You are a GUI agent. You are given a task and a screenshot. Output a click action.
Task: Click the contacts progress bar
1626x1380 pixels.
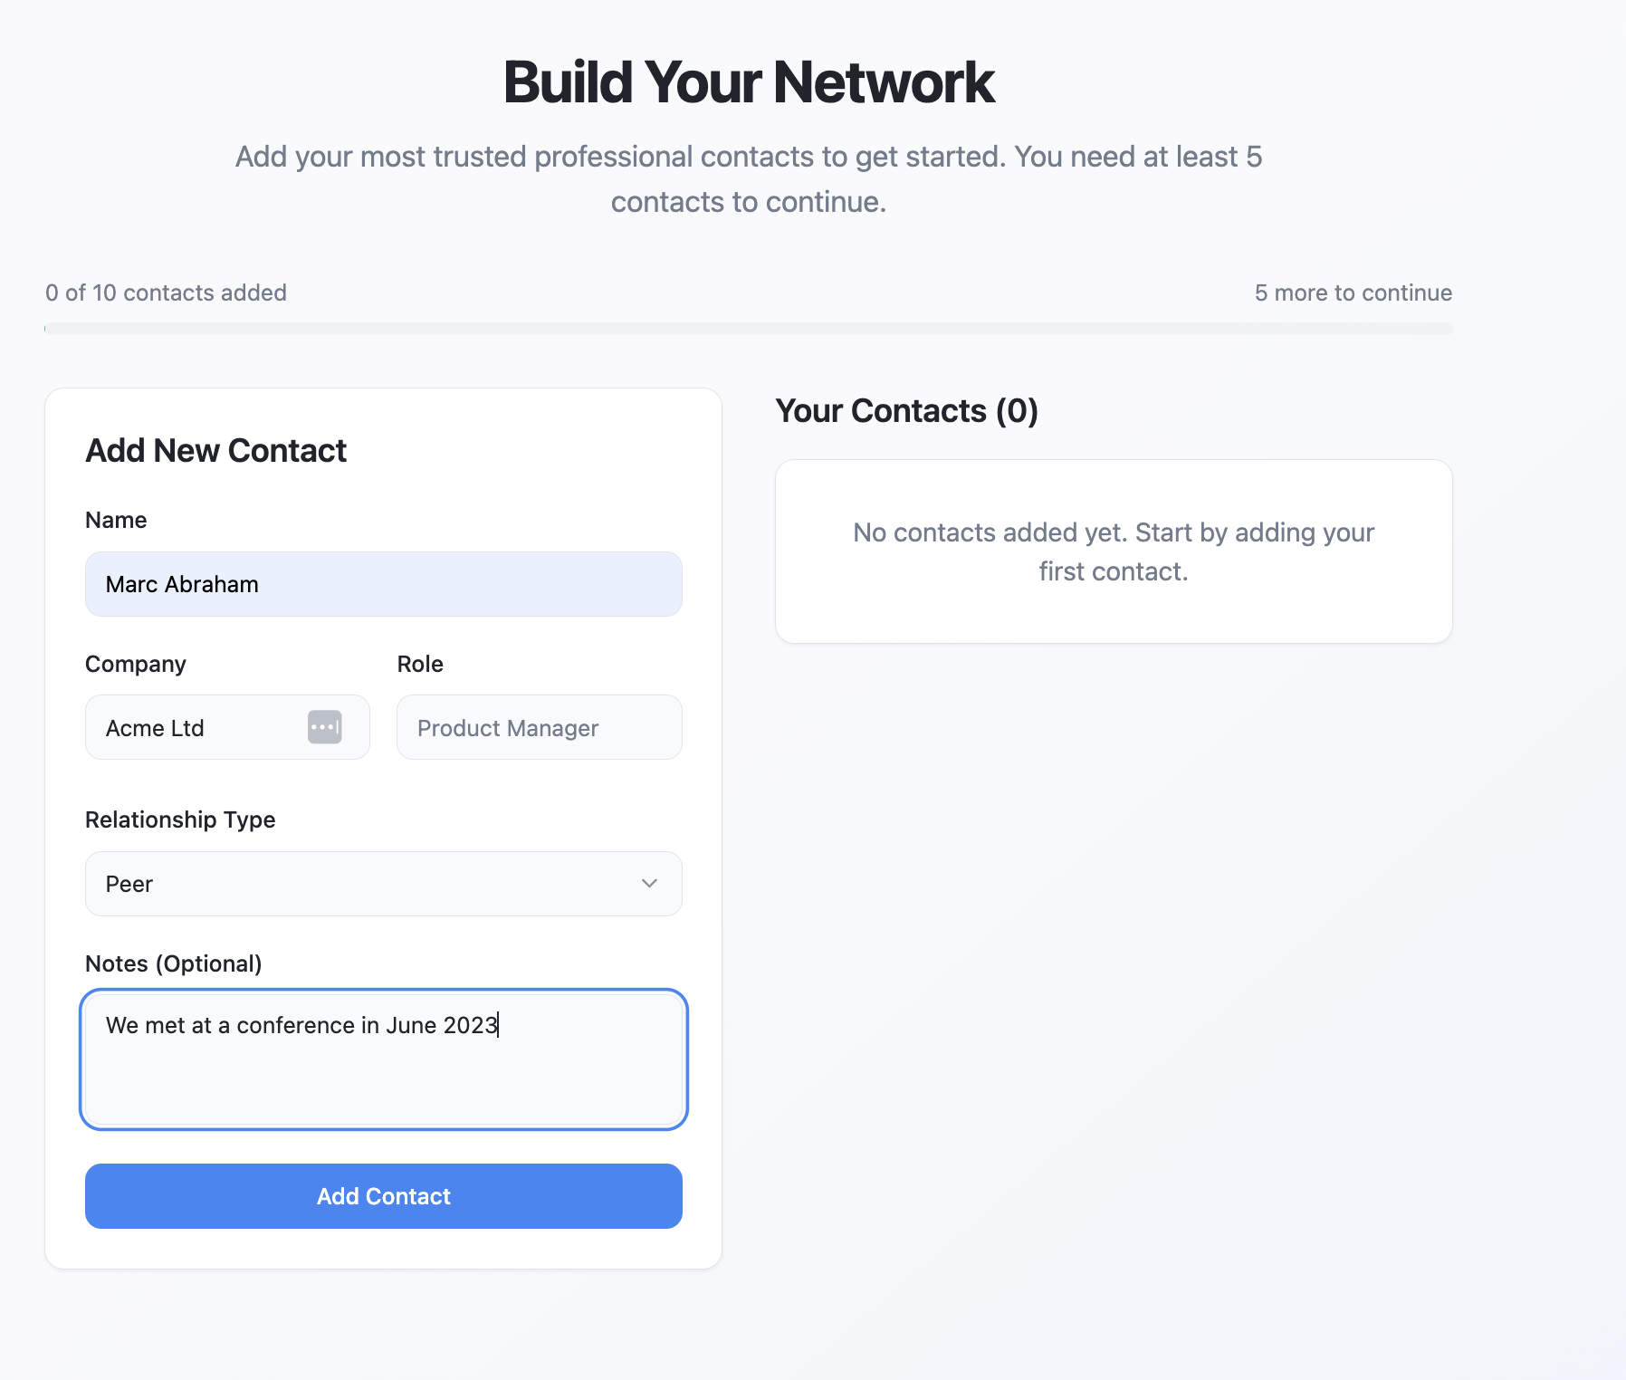(748, 329)
